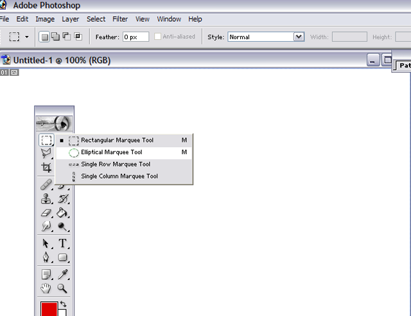Click the toolbox title bar
The width and height of the screenshot is (411, 316).
click(x=54, y=109)
